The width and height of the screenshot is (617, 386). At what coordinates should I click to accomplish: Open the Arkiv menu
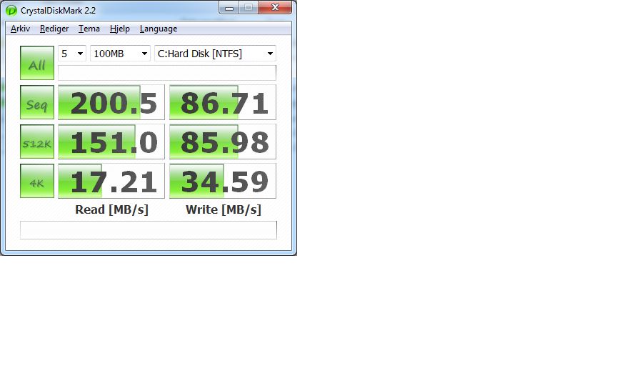point(20,29)
